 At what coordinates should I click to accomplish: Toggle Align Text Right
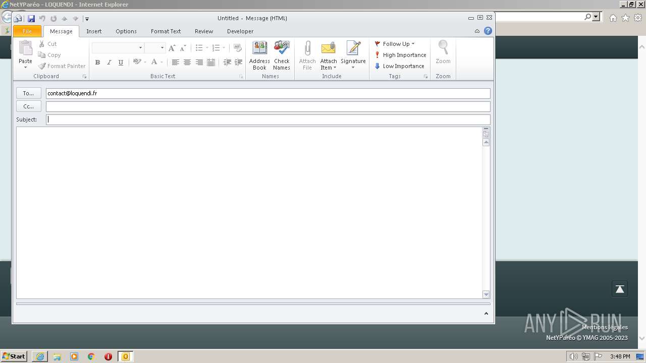pyautogui.click(x=199, y=63)
